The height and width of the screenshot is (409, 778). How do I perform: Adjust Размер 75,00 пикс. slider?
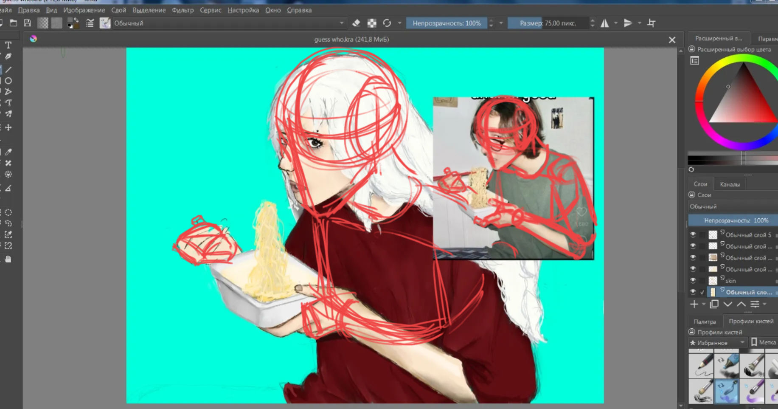(x=548, y=23)
